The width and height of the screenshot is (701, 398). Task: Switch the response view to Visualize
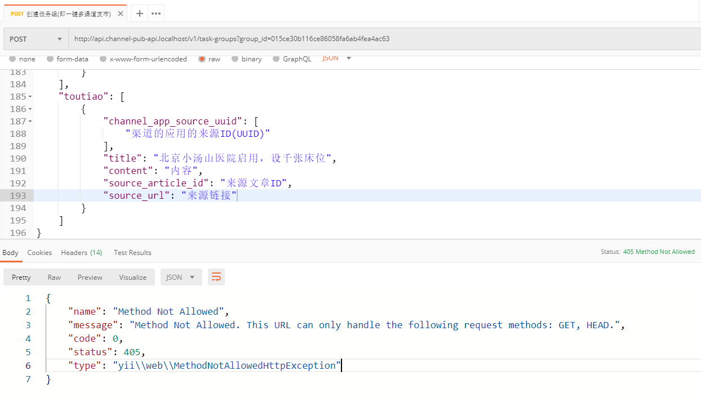[132, 277]
